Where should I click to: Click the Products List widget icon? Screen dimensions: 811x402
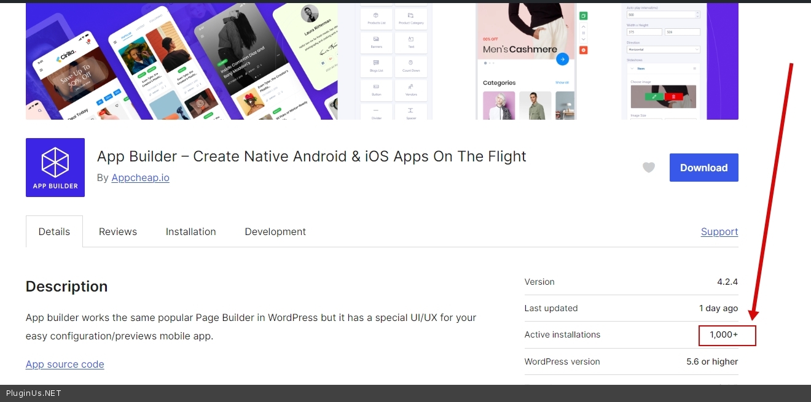tap(376, 17)
